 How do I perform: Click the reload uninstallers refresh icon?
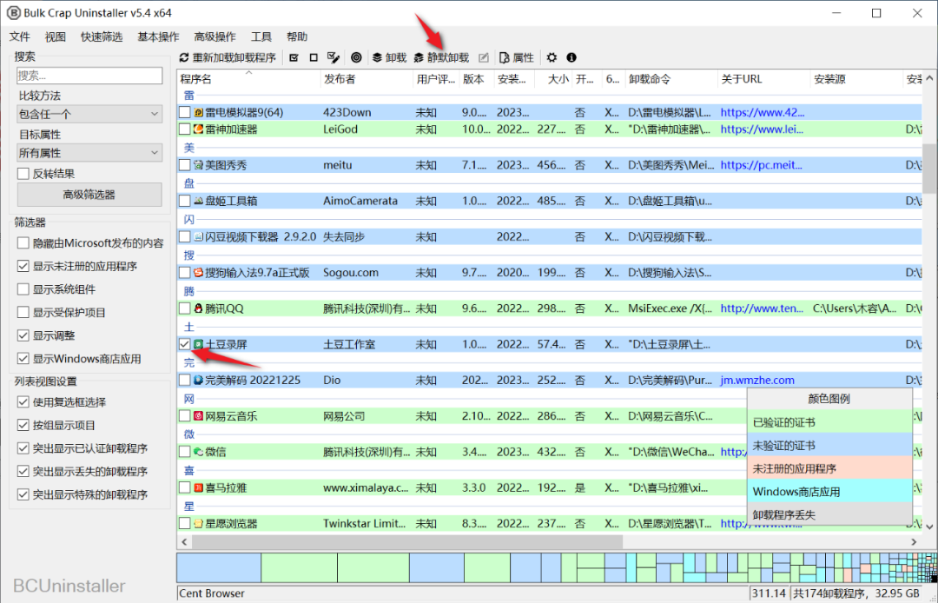(184, 57)
